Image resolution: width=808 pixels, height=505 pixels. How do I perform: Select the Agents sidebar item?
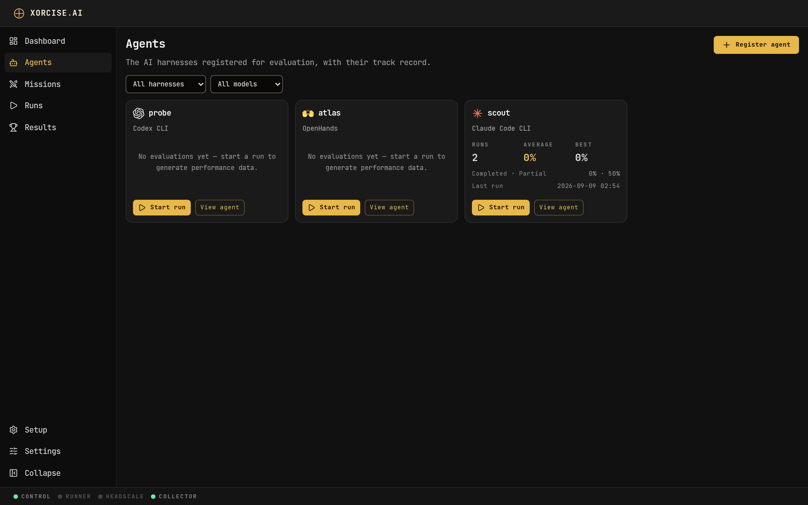tap(58, 63)
